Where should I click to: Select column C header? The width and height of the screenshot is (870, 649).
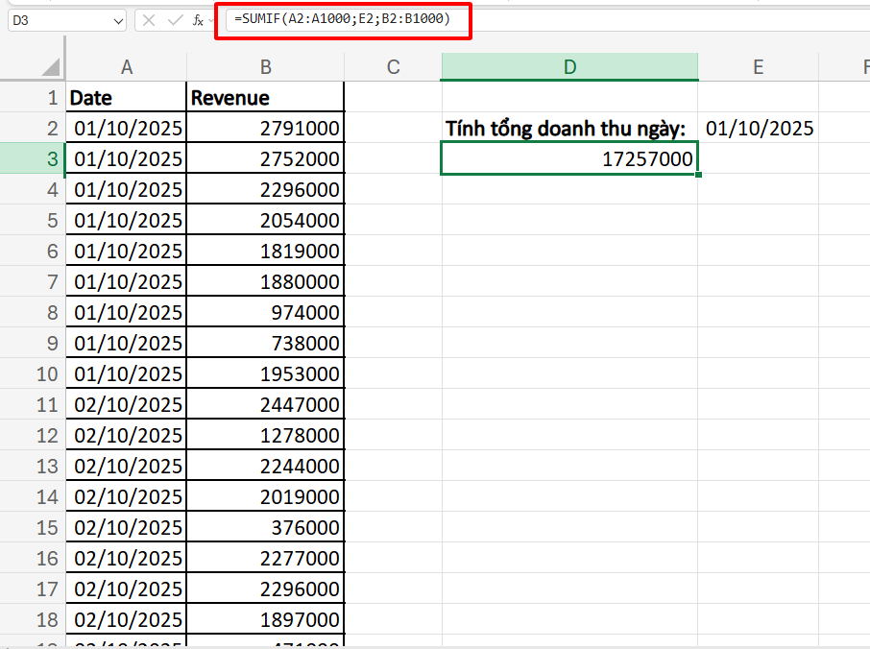click(393, 67)
